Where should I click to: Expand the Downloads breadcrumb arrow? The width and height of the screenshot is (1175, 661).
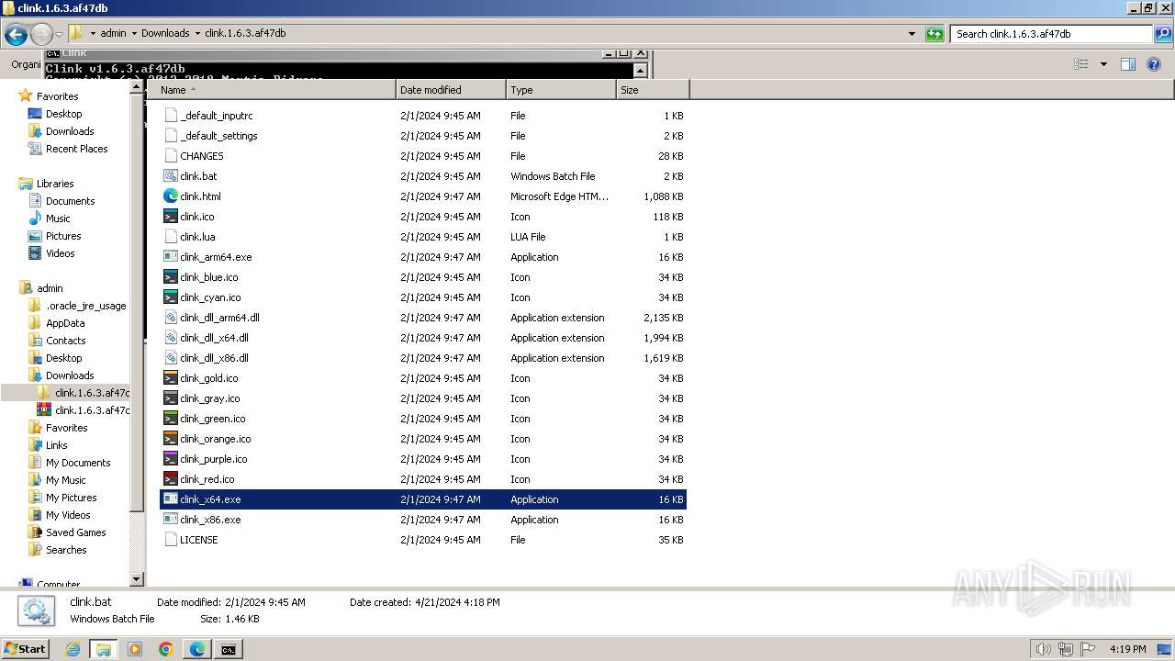[197, 33]
